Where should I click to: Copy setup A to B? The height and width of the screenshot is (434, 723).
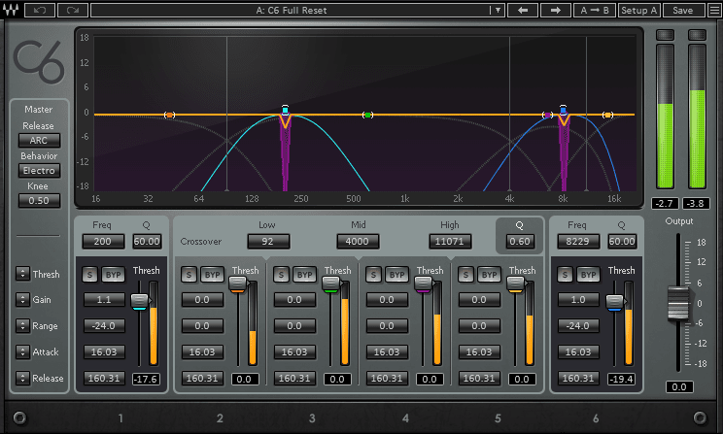tap(595, 10)
